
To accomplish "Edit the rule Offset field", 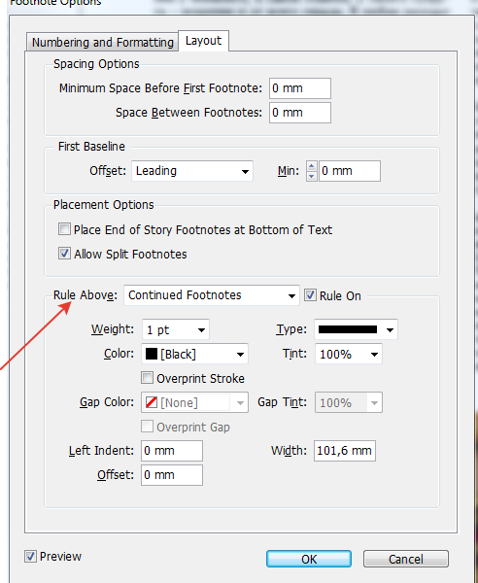I will point(172,475).
